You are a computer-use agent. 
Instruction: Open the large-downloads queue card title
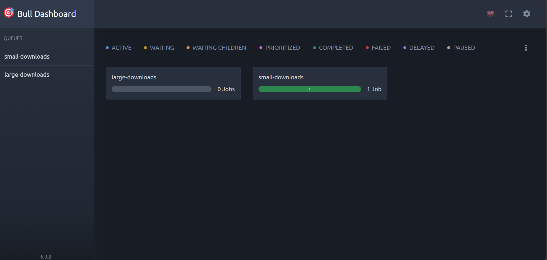(134, 77)
